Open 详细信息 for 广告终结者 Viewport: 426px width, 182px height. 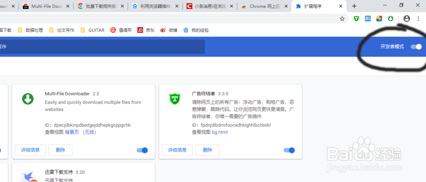pos(177,150)
